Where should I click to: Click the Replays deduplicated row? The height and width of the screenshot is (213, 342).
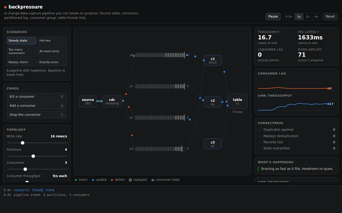tap(297, 136)
